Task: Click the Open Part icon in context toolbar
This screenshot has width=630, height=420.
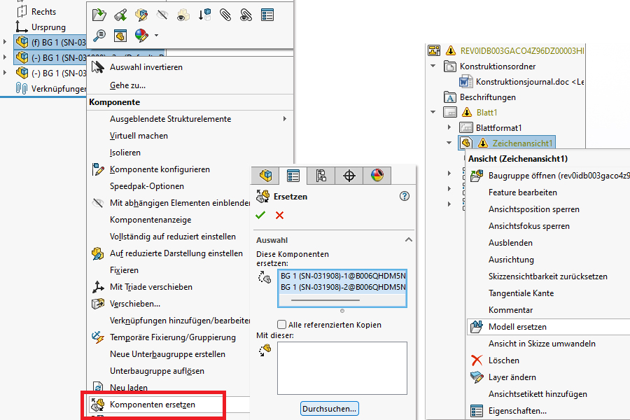Action: click(x=99, y=14)
